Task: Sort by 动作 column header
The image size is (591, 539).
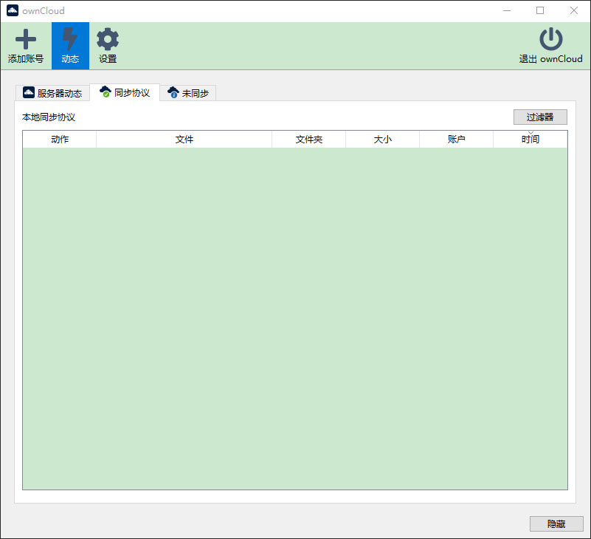Action: point(60,140)
